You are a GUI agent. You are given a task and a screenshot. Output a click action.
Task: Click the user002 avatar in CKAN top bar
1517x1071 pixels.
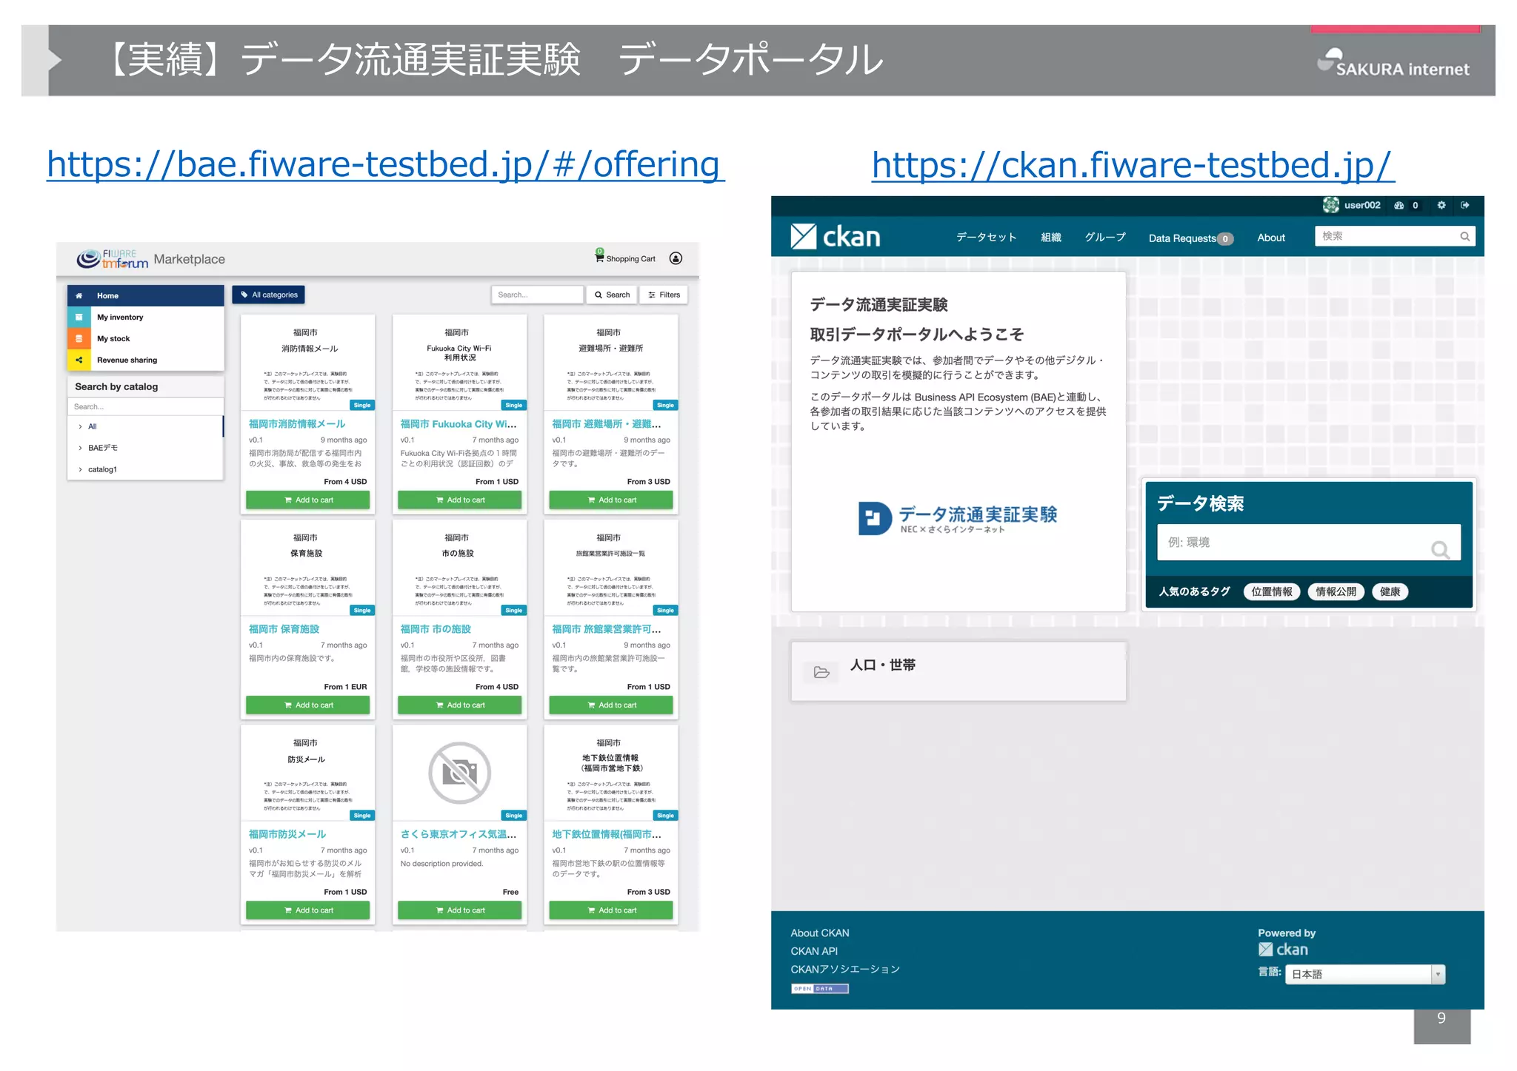point(1330,205)
